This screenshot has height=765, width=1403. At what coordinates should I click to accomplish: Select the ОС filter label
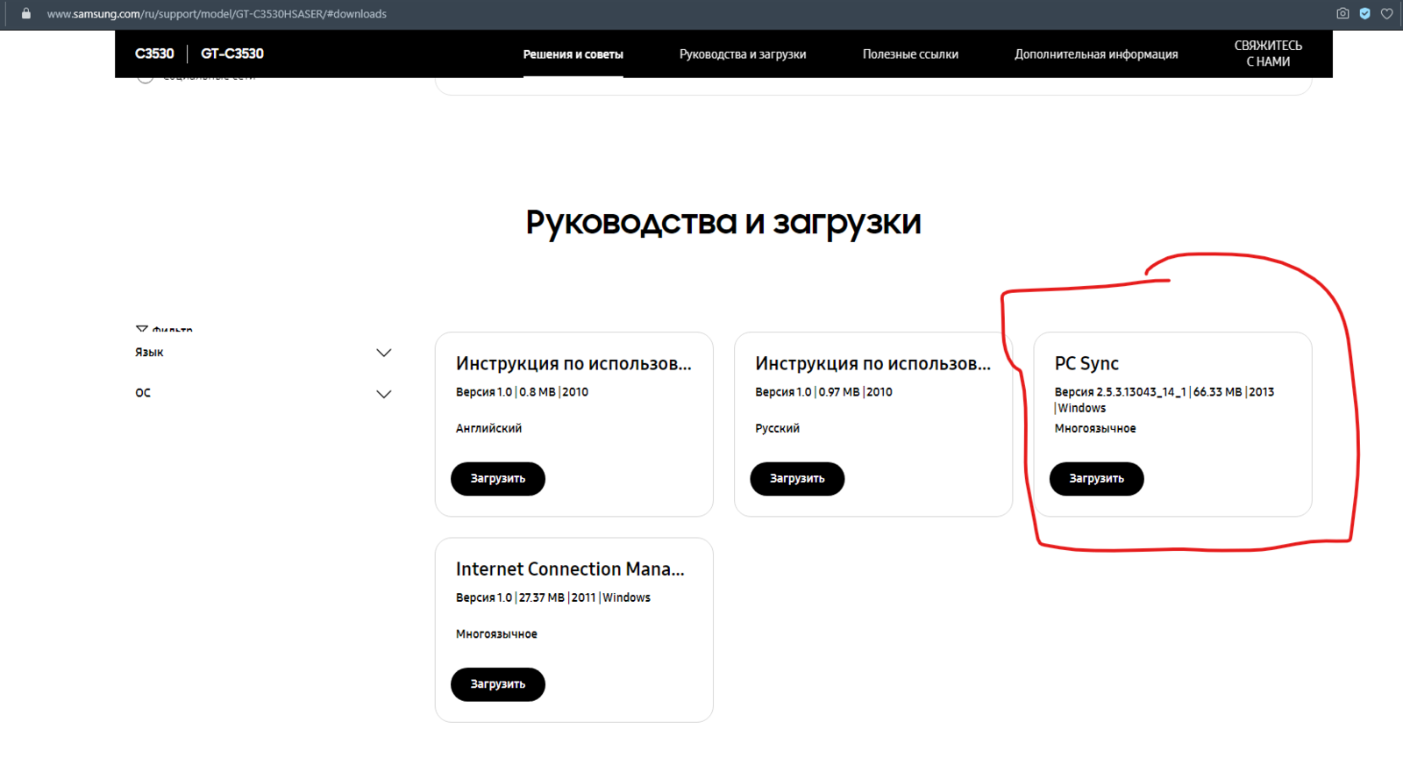pos(143,393)
